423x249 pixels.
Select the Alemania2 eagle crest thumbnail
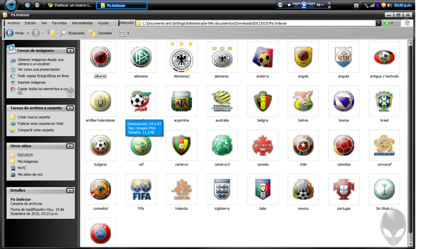coord(182,57)
